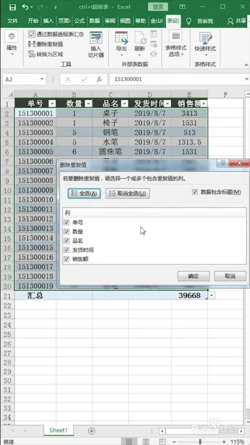Open the total row dropdown beside 39668

click(212, 296)
